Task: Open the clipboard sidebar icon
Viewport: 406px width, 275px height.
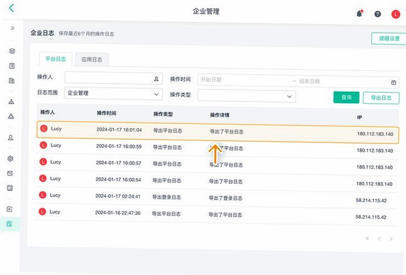Action: (11, 65)
